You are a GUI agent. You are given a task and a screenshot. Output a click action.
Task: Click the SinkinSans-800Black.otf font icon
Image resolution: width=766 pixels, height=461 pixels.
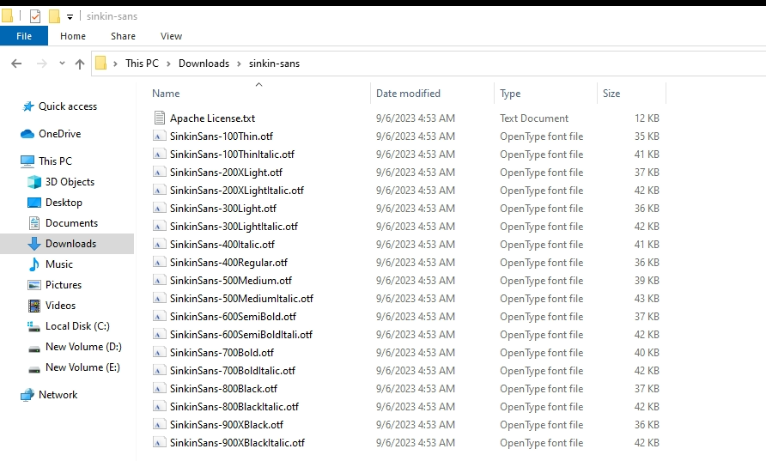159,389
